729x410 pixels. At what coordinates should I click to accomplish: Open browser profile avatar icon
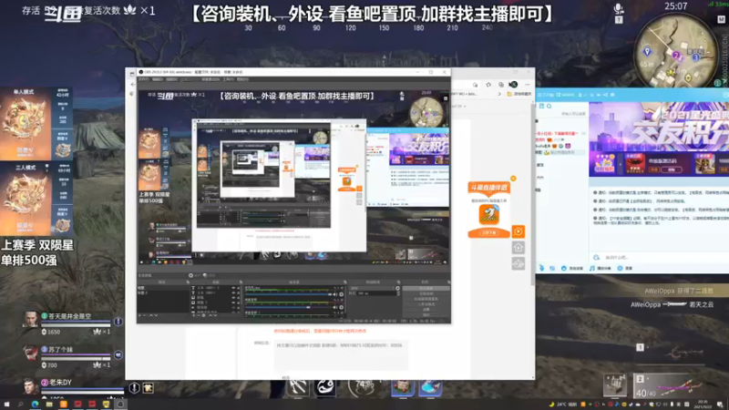tap(513, 85)
